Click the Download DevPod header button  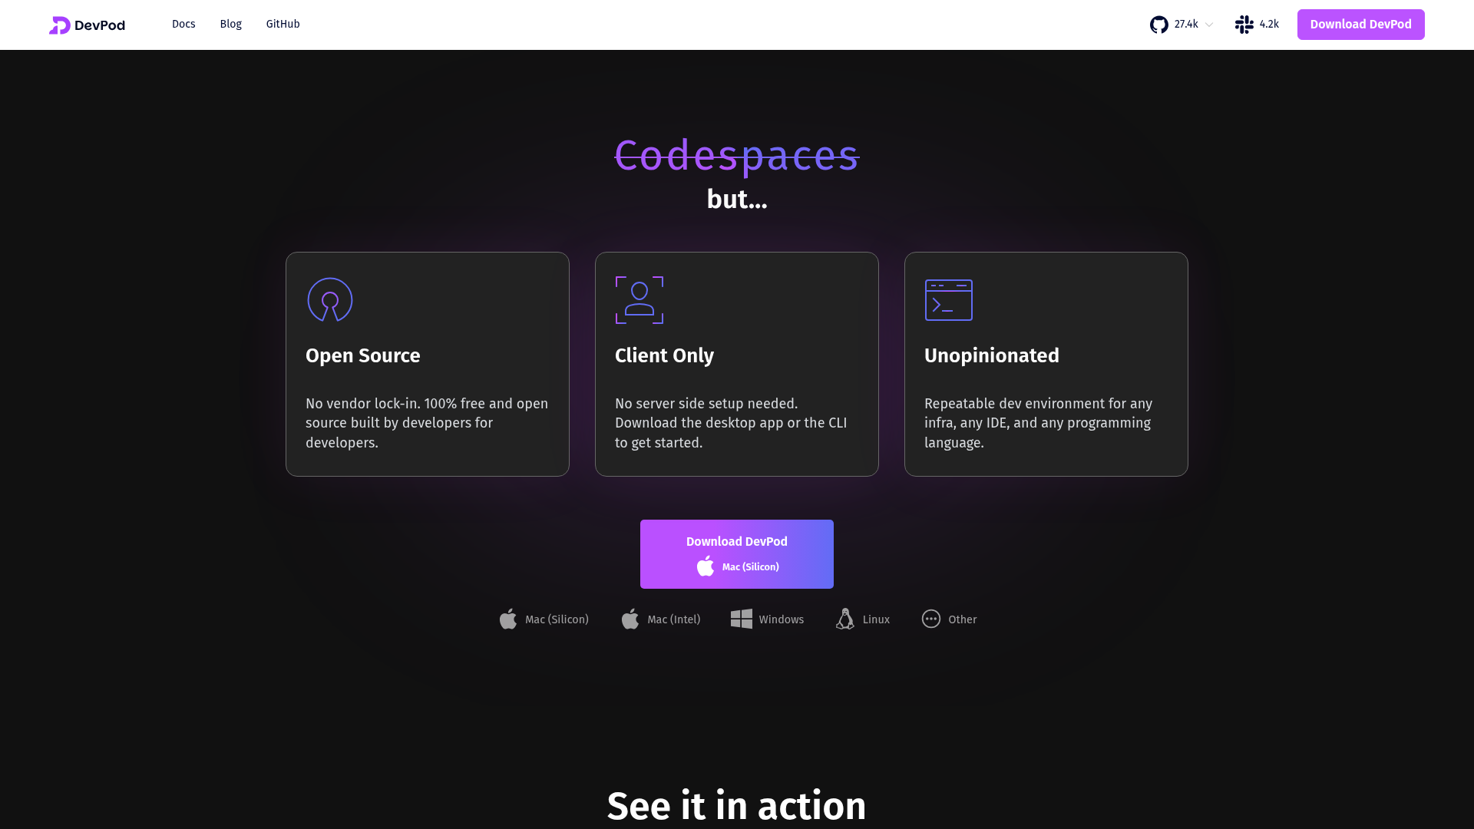click(x=1360, y=24)
